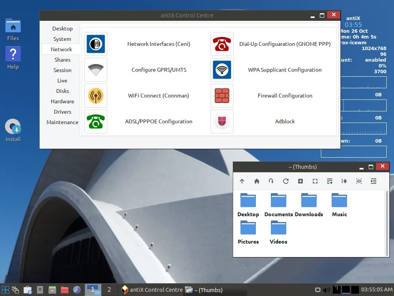The width and height of the screenshot is (394, 296).
Task: Open the Disks tab
Action: pos(62,91)
